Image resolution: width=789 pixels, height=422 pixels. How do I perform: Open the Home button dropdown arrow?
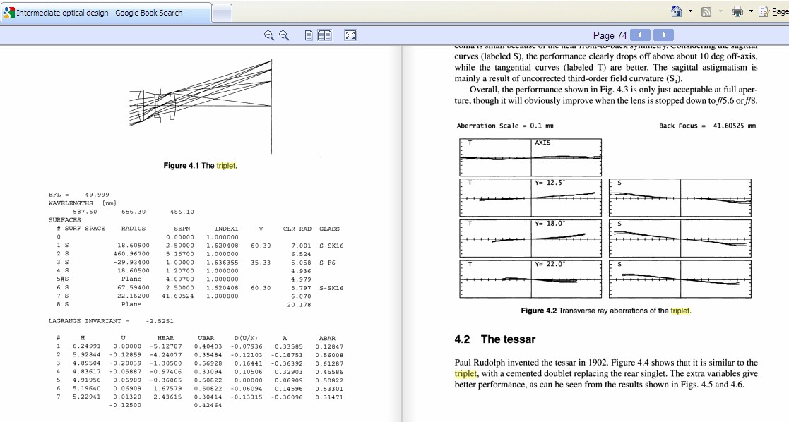690,12
